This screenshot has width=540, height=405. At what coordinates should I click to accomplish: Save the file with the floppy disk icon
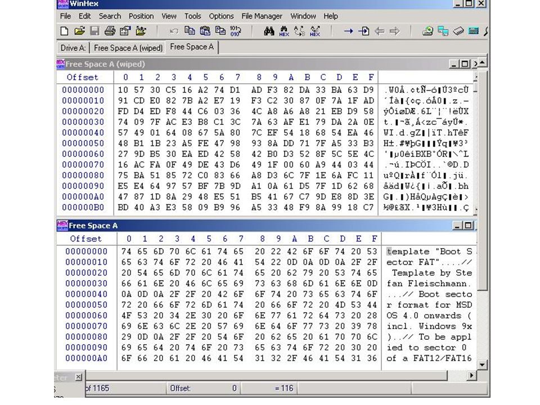click(94, 31)
